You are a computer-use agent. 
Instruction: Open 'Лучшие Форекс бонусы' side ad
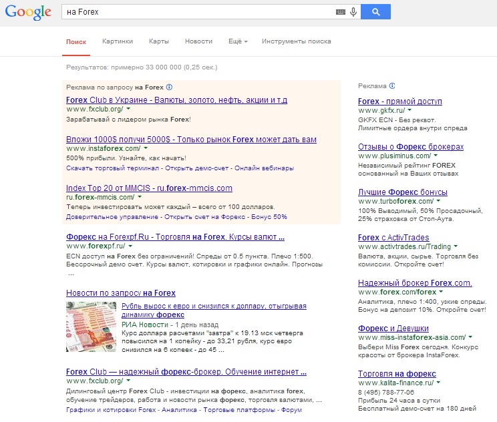tap(403, 192)
